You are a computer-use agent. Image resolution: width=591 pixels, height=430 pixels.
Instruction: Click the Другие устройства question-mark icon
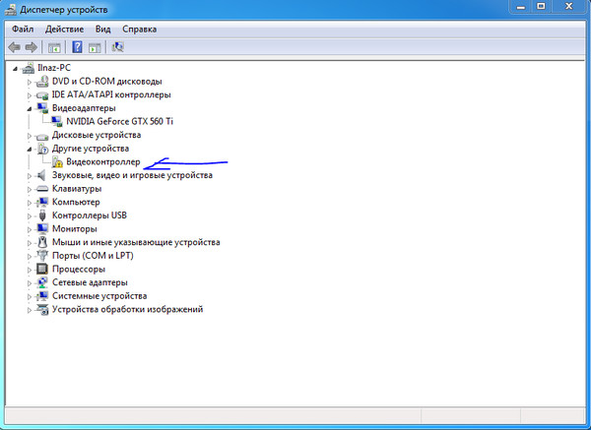pos(42,149)
